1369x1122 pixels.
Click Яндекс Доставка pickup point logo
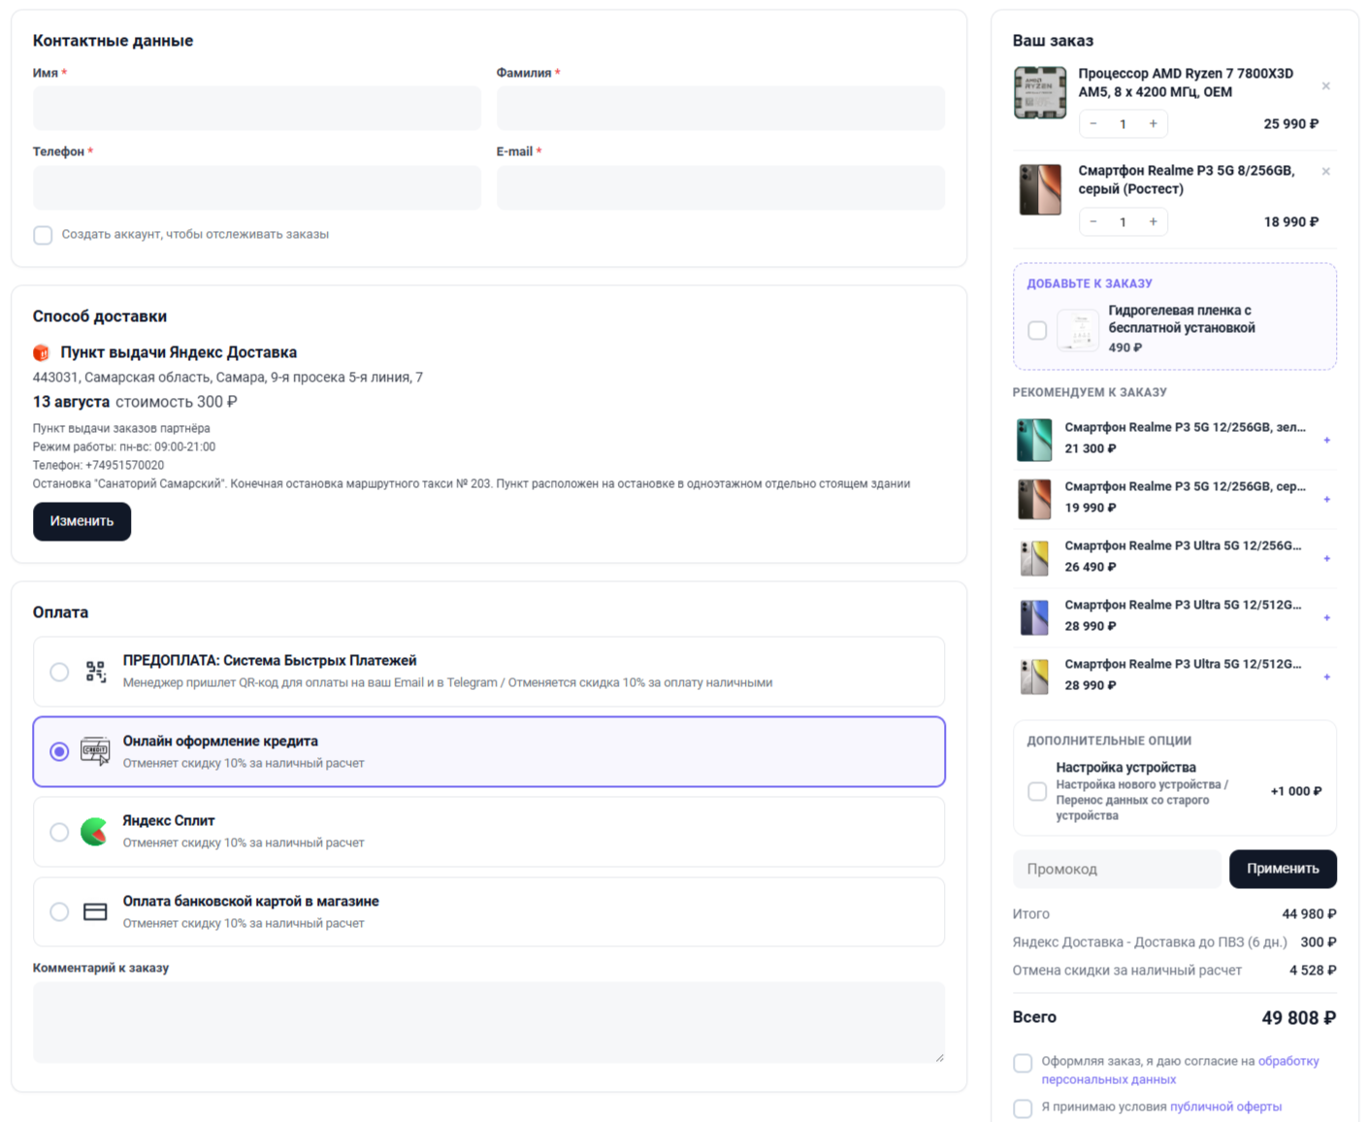click(41, 352)
